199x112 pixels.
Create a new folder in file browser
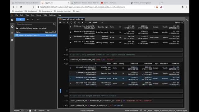click(x=28, y=19)
